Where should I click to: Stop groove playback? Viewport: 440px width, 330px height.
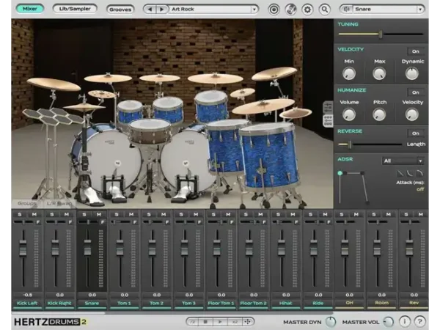[x=205, y=322]
